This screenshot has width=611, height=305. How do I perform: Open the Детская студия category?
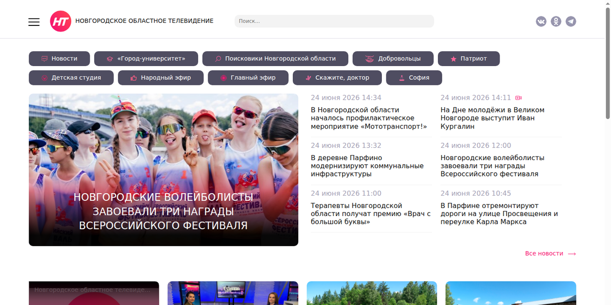(x=71, y=78)
